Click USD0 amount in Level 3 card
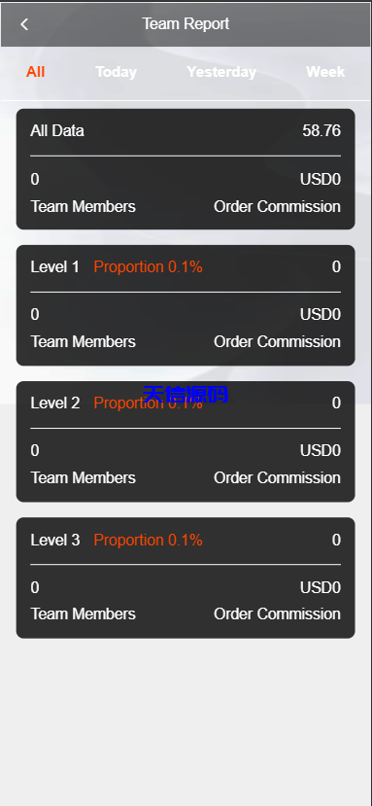Screen dimensions: 372x806 [321, 587]
